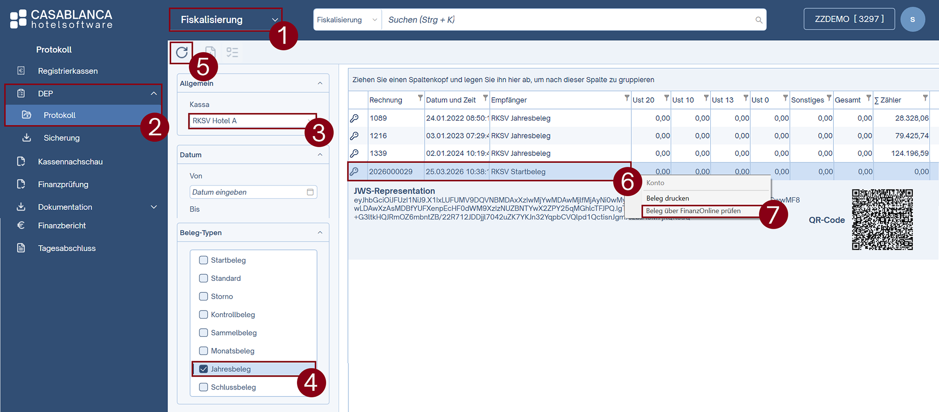The image size is (939, 412).
Task: Open the calendar picker in the Von field
Action: (310, 192)
